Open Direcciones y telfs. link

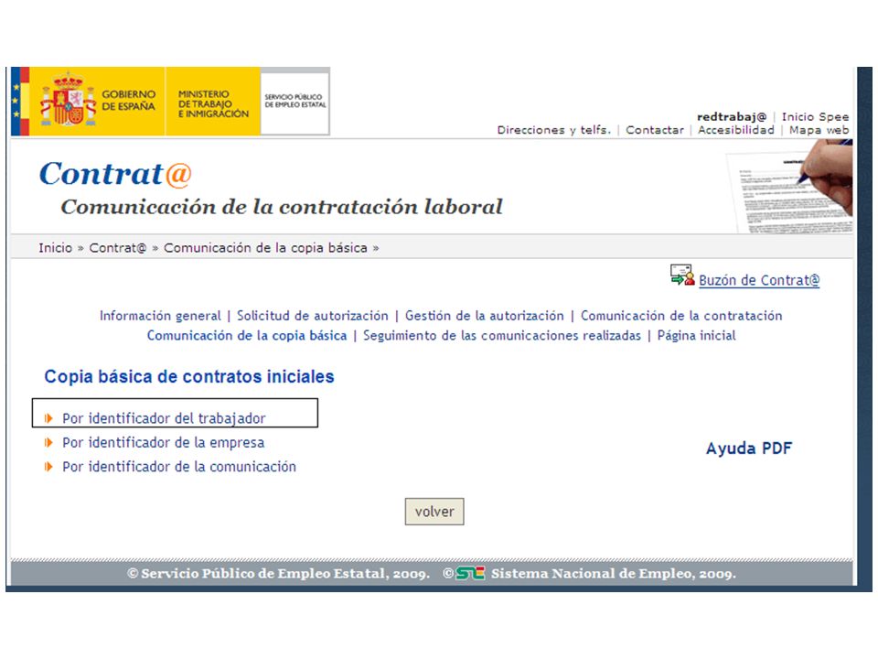(x=554, y=130)
